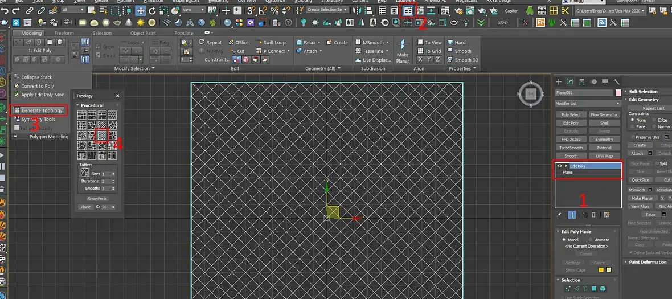Choose Generate Topology from the menu
The image size is (672, 299).
(x=42, y=110)
